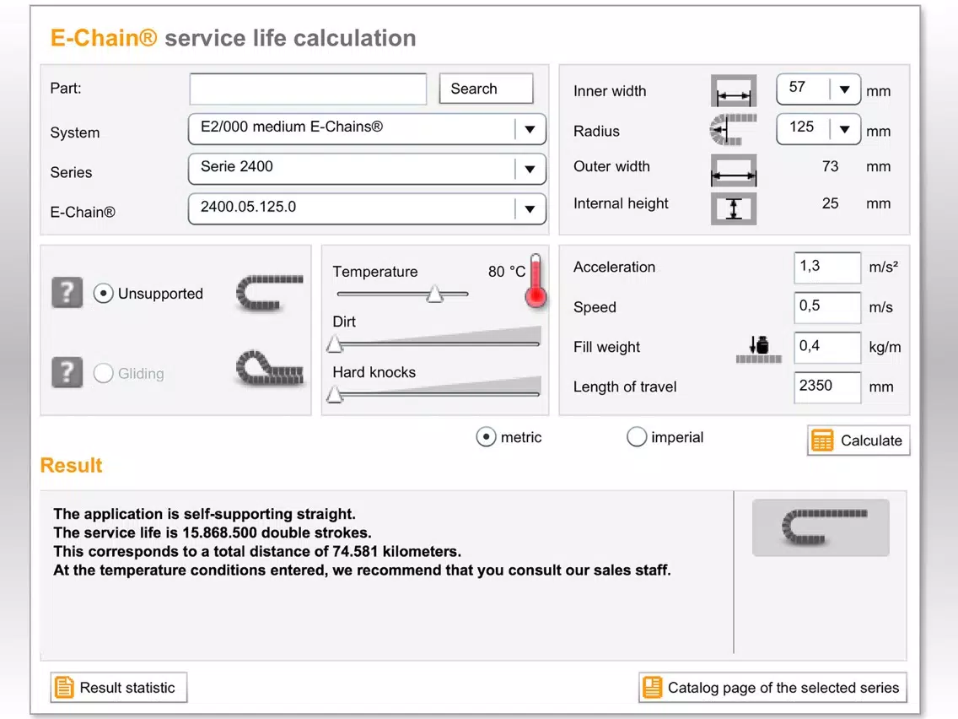Click the Radius chain bend icon

733,130
